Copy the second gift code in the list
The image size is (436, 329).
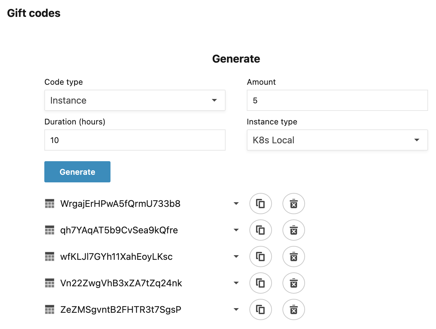click(261, 230)
